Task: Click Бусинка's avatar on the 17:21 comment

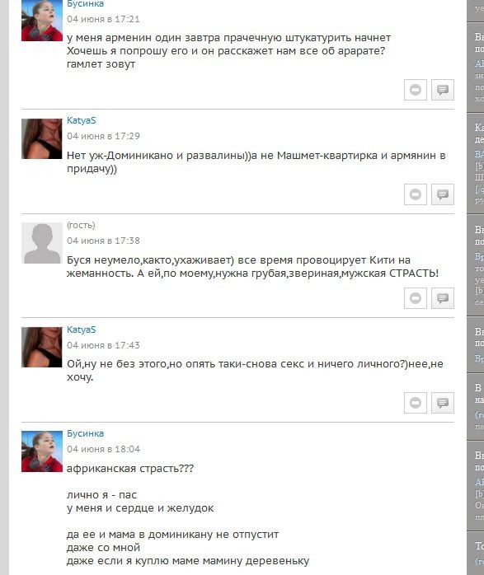Action: [42, 21]
